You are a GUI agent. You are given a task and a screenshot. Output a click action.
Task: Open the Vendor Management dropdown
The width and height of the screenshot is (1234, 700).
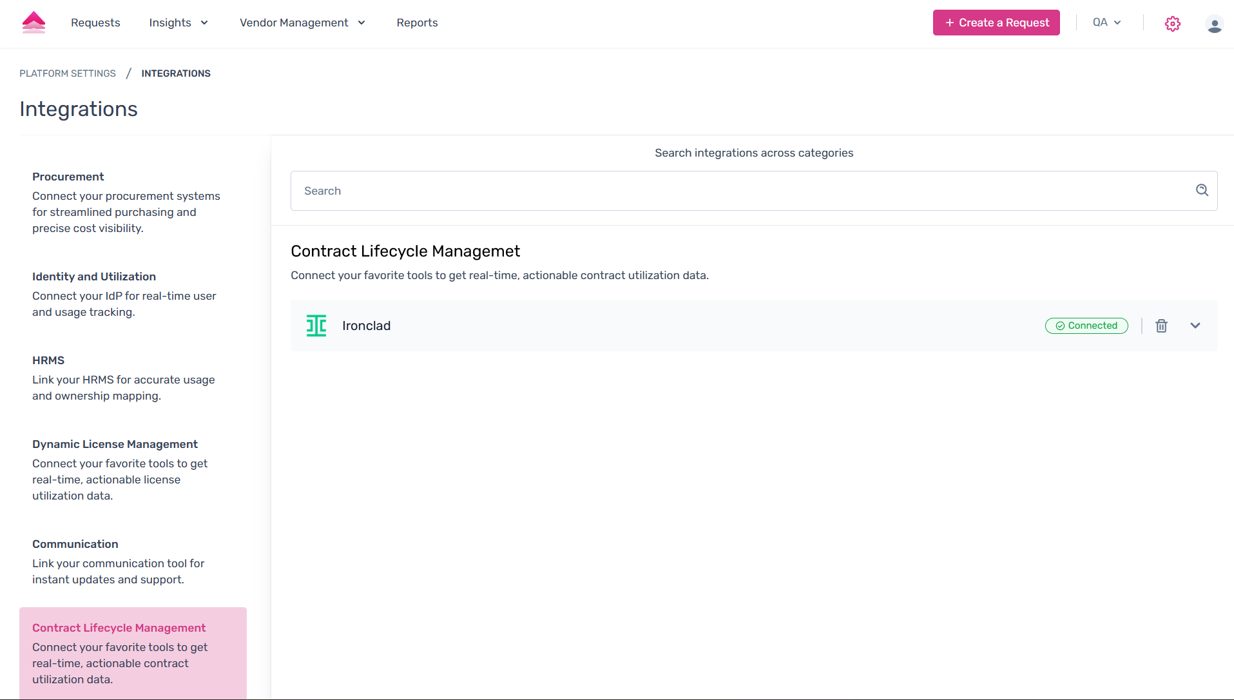pyautogui.click(x=302, y=23)
